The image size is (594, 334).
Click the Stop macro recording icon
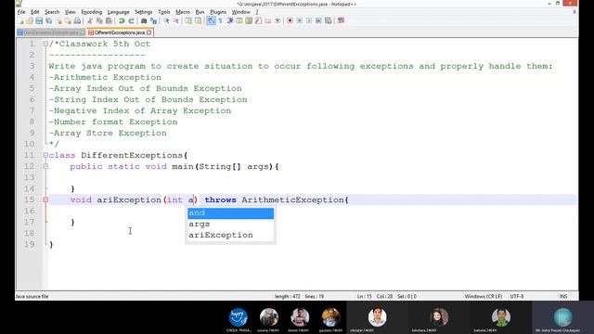point(299,20)
